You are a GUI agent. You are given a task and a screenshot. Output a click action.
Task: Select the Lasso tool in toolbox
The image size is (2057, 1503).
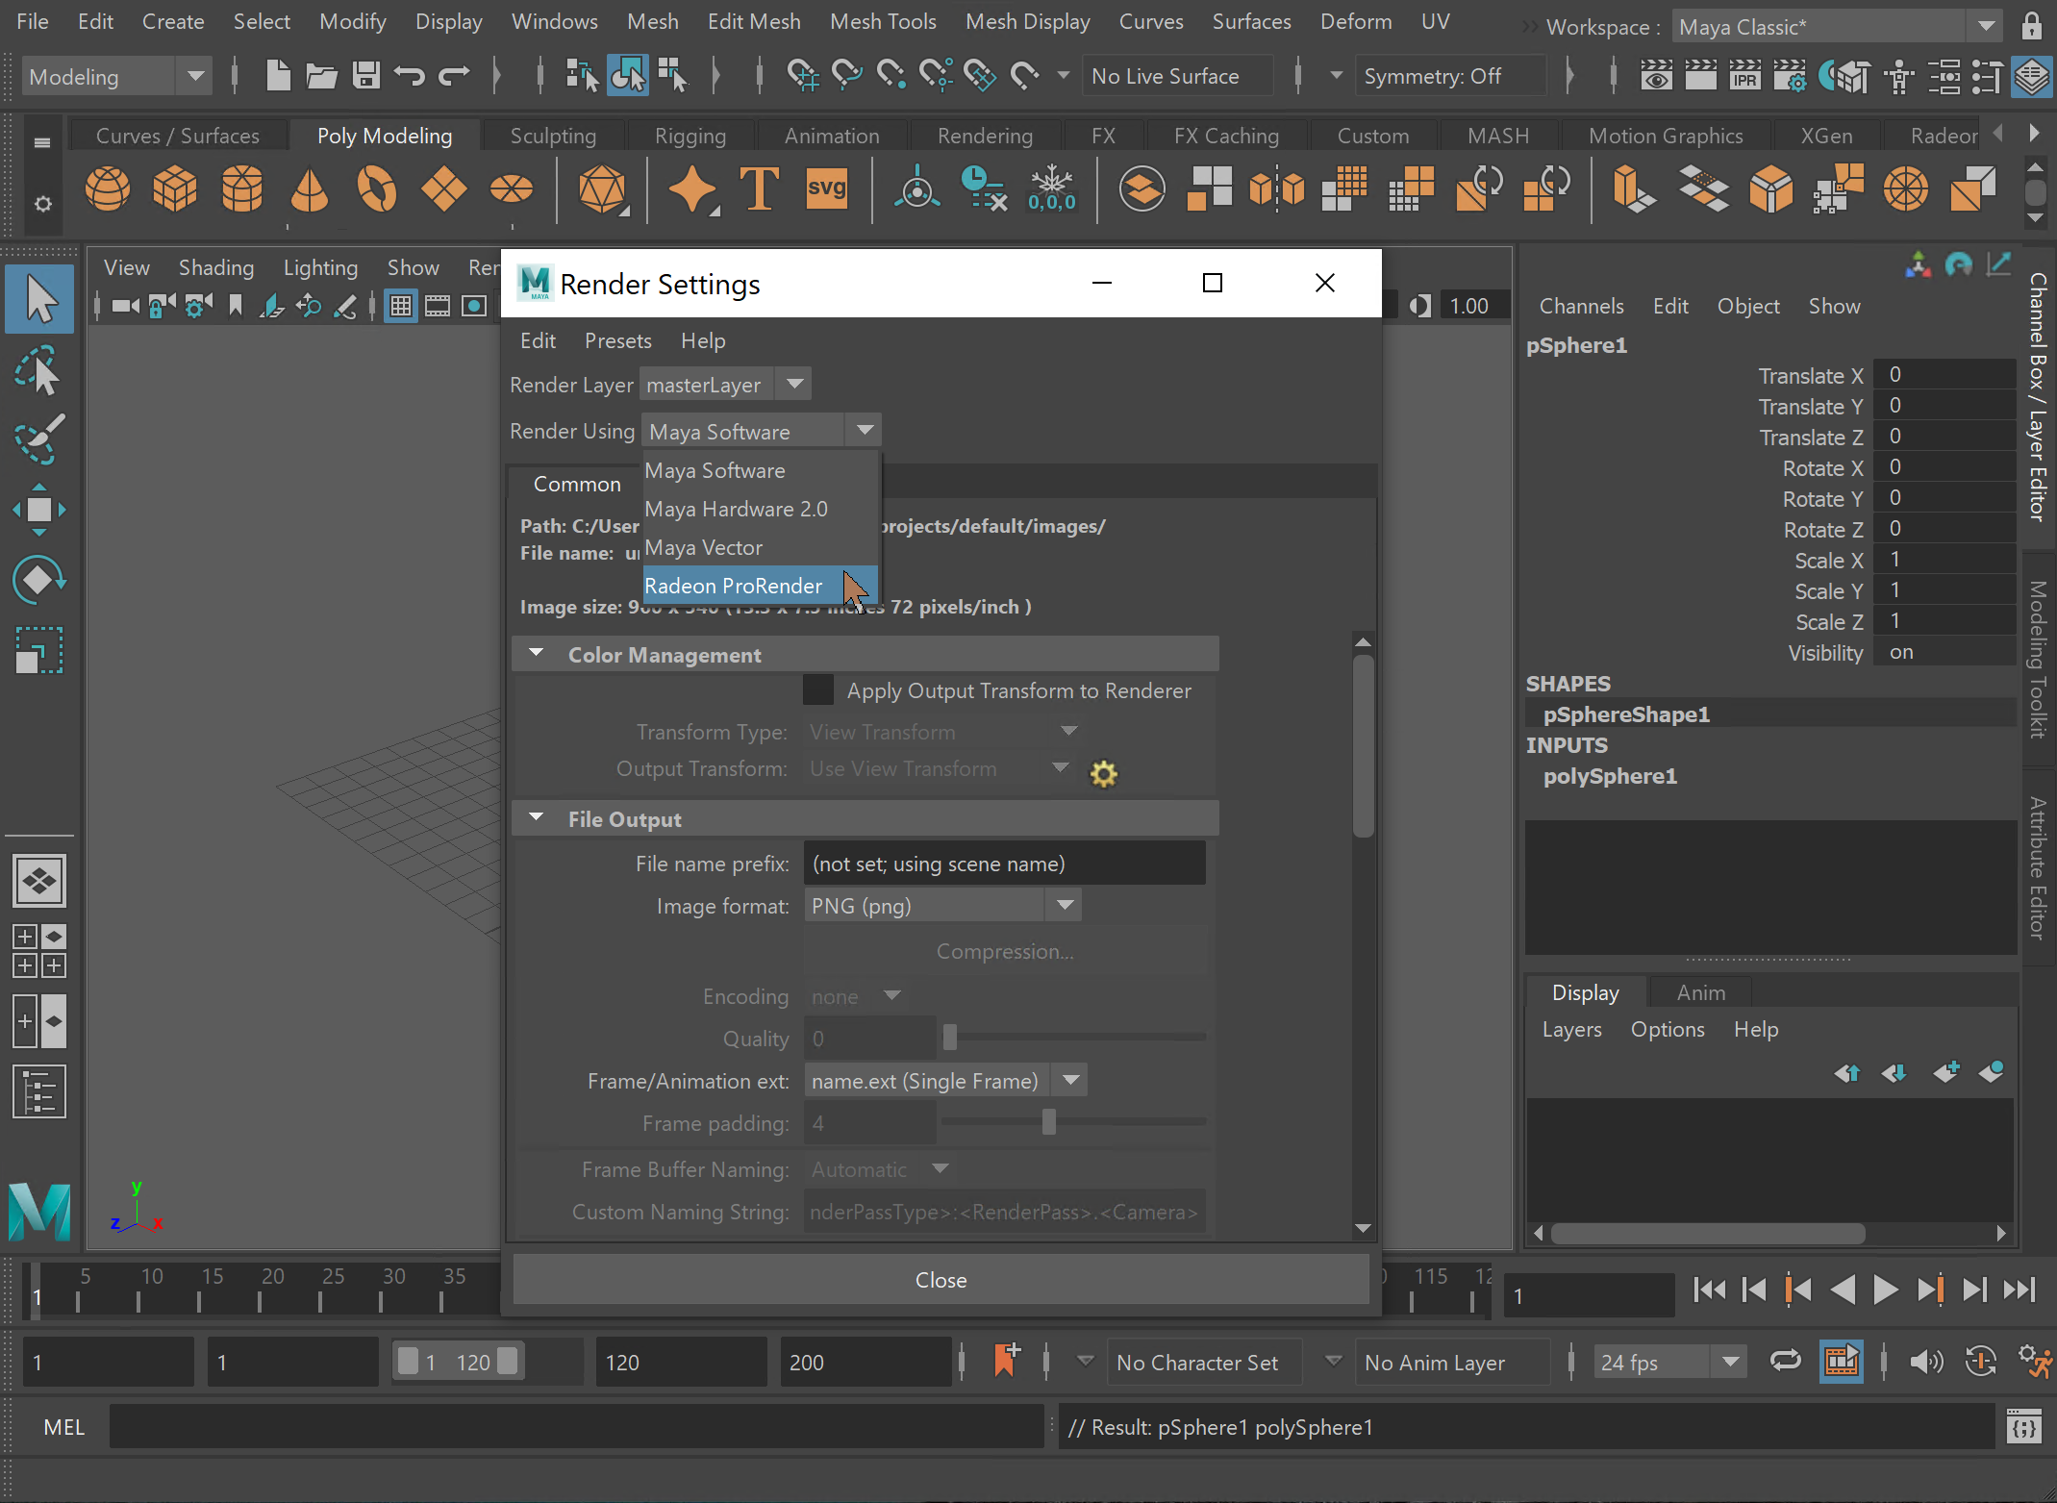click(38, 370)
